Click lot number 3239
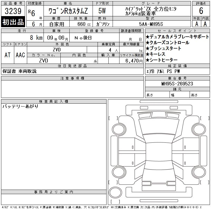 tap(13, 11)
